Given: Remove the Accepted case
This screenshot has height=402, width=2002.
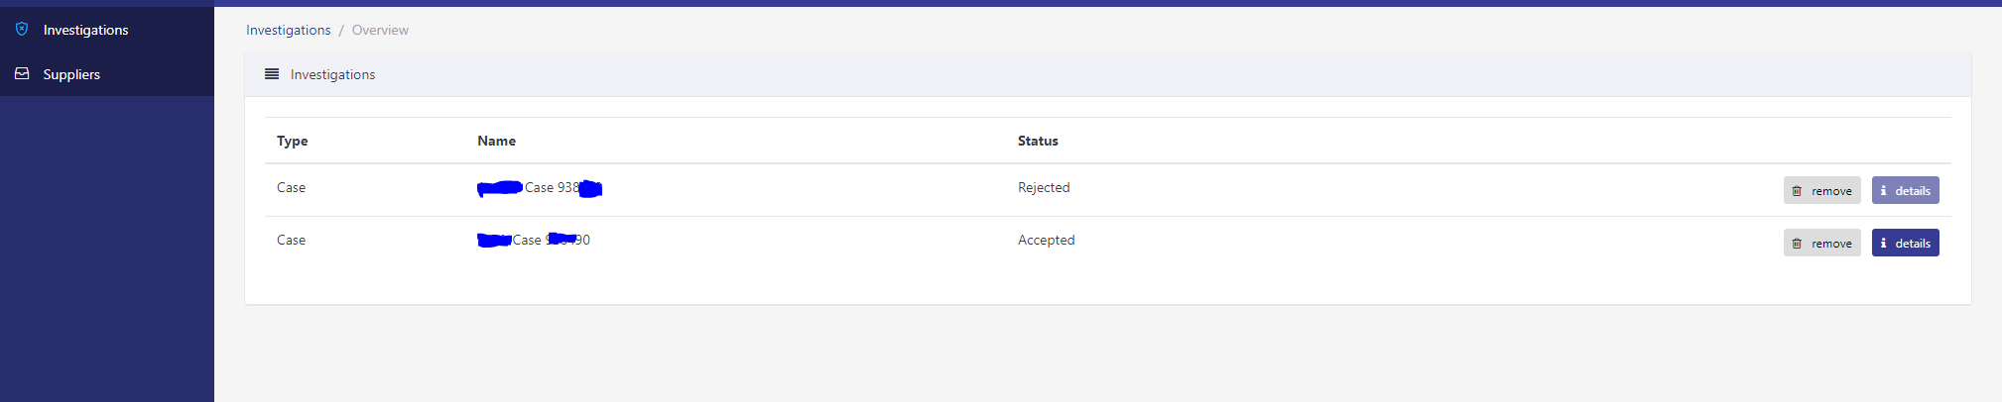Looking at the screenshot, I should 1821,243.
